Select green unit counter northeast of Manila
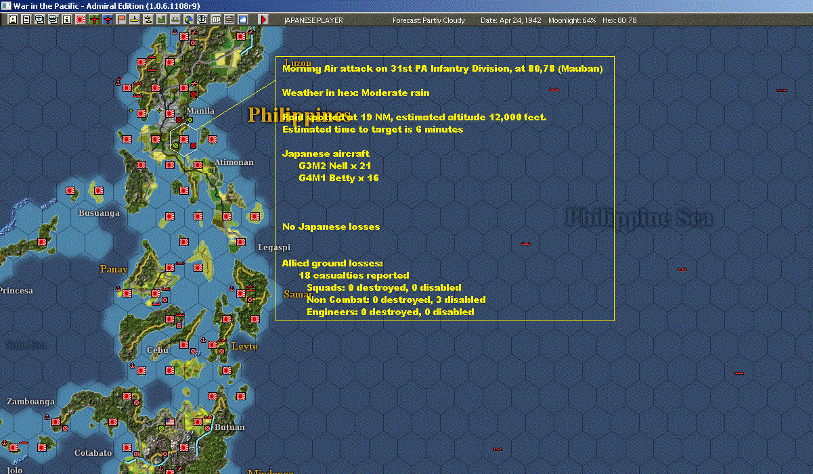 point(190,120)
